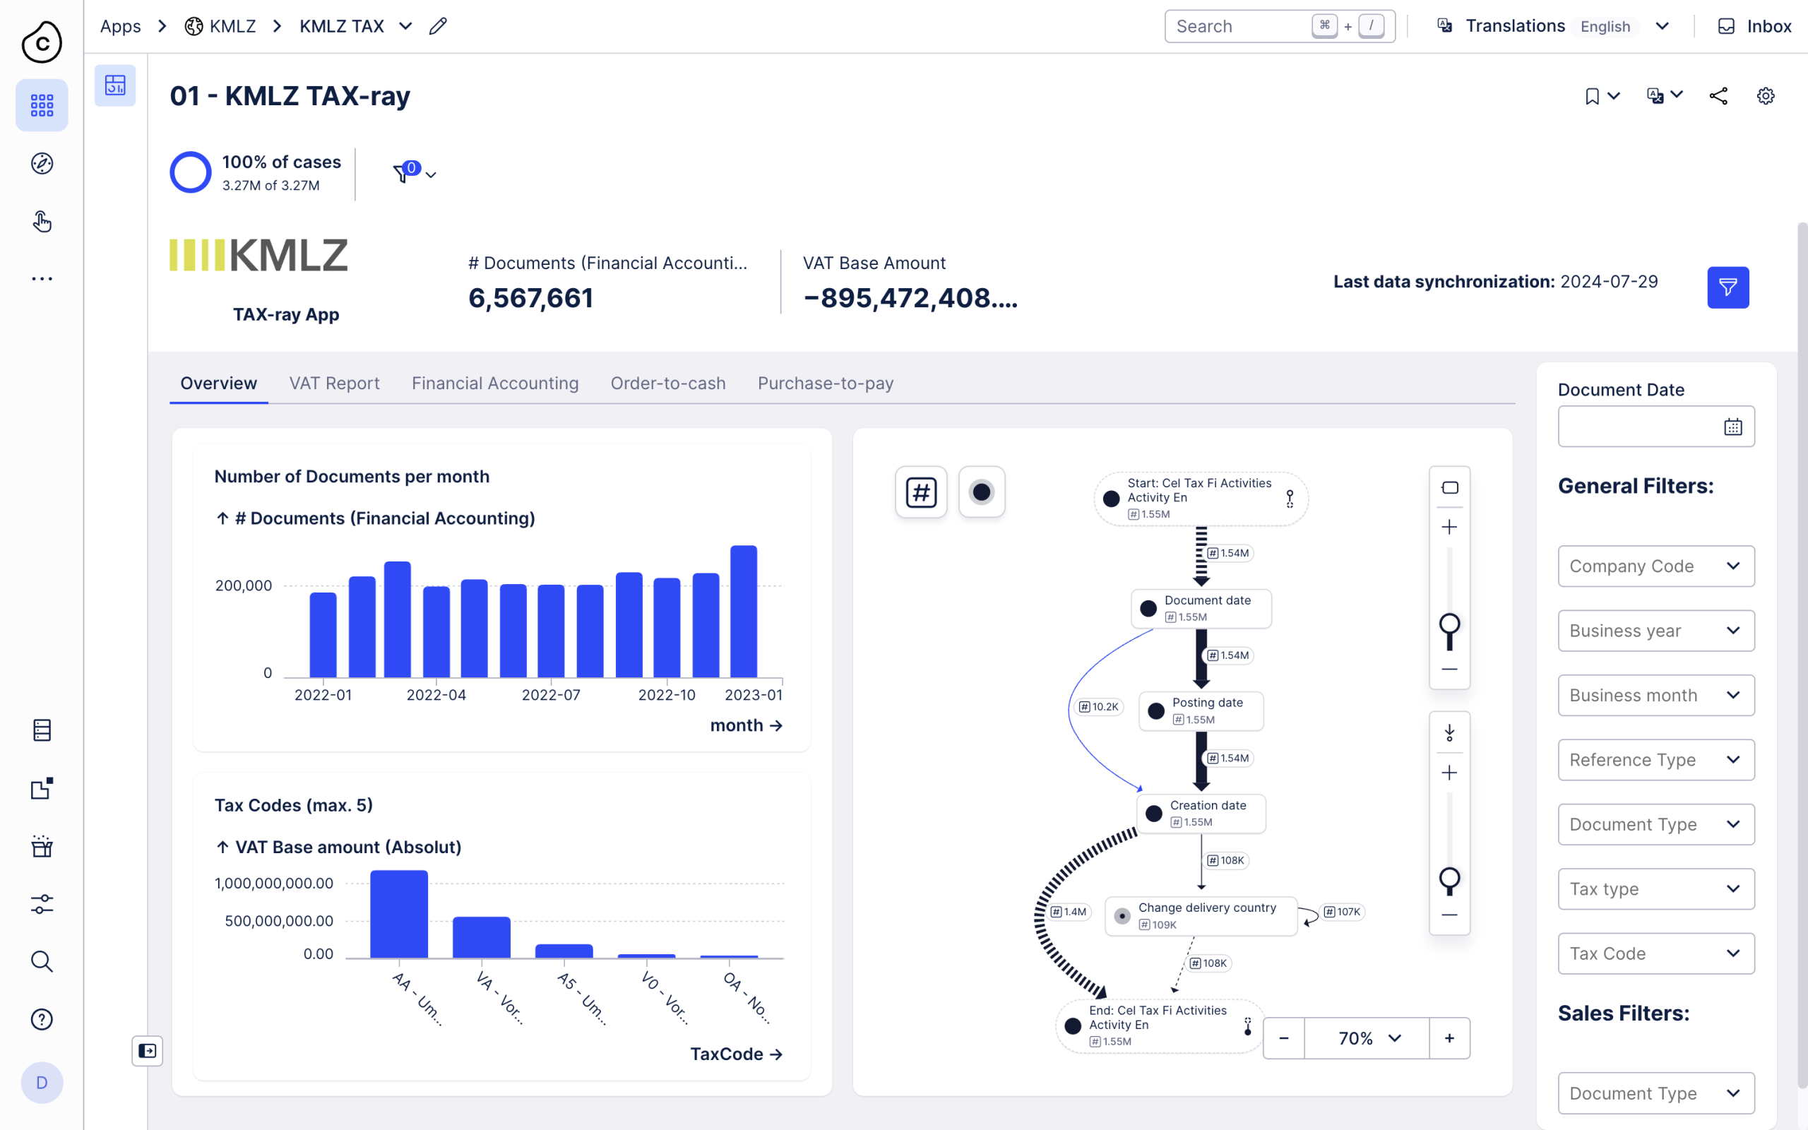1808x1130 pixels.
Task: Click the pencil edit icon next to KMLZ TAX
Action: coord(439,26)
